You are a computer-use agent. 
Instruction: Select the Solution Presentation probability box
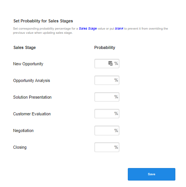tap(107, 97)
